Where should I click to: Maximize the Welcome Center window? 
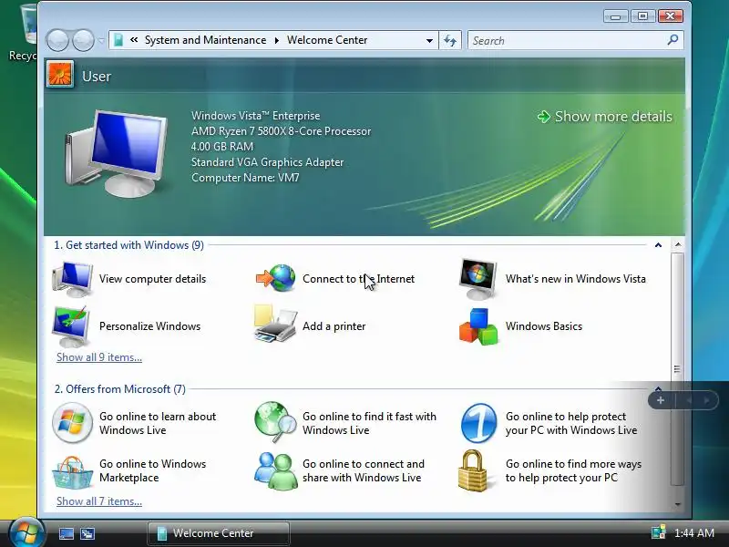pyautogui.click(x=643, y=16)
